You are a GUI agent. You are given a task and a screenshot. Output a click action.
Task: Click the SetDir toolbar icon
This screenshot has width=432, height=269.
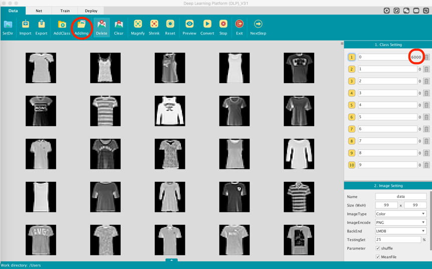(x=8, y=25)
